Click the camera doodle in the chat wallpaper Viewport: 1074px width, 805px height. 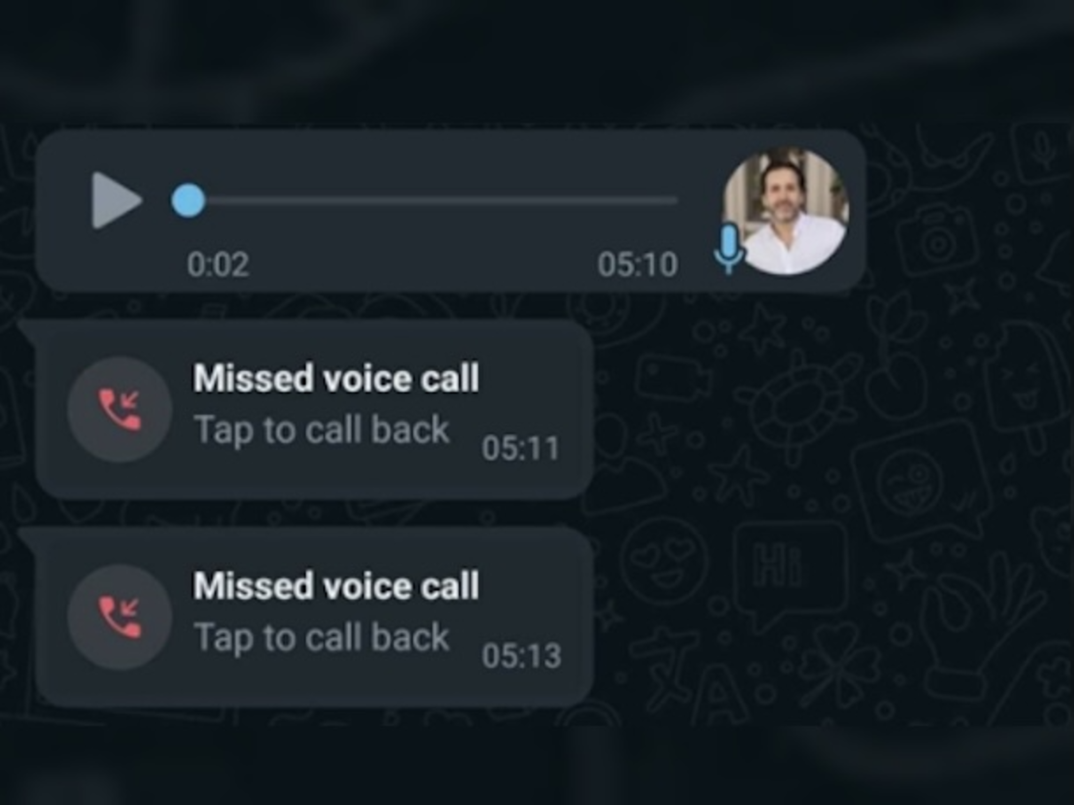pos(934,239)
